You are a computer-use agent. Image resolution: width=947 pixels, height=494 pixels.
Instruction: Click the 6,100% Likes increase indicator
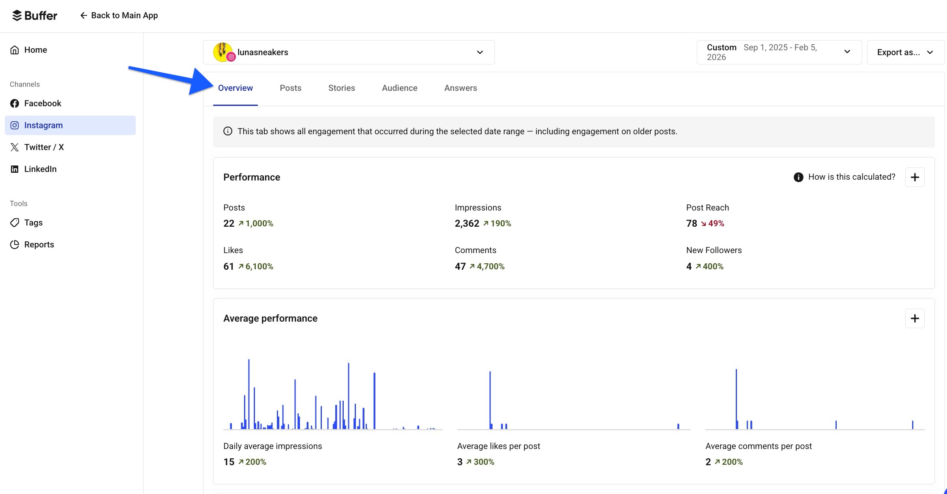[x=256, y=266]
